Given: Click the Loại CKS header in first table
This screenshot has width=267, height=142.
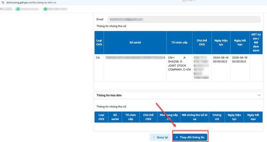Looking at the screenshot, I should [99, 43].
